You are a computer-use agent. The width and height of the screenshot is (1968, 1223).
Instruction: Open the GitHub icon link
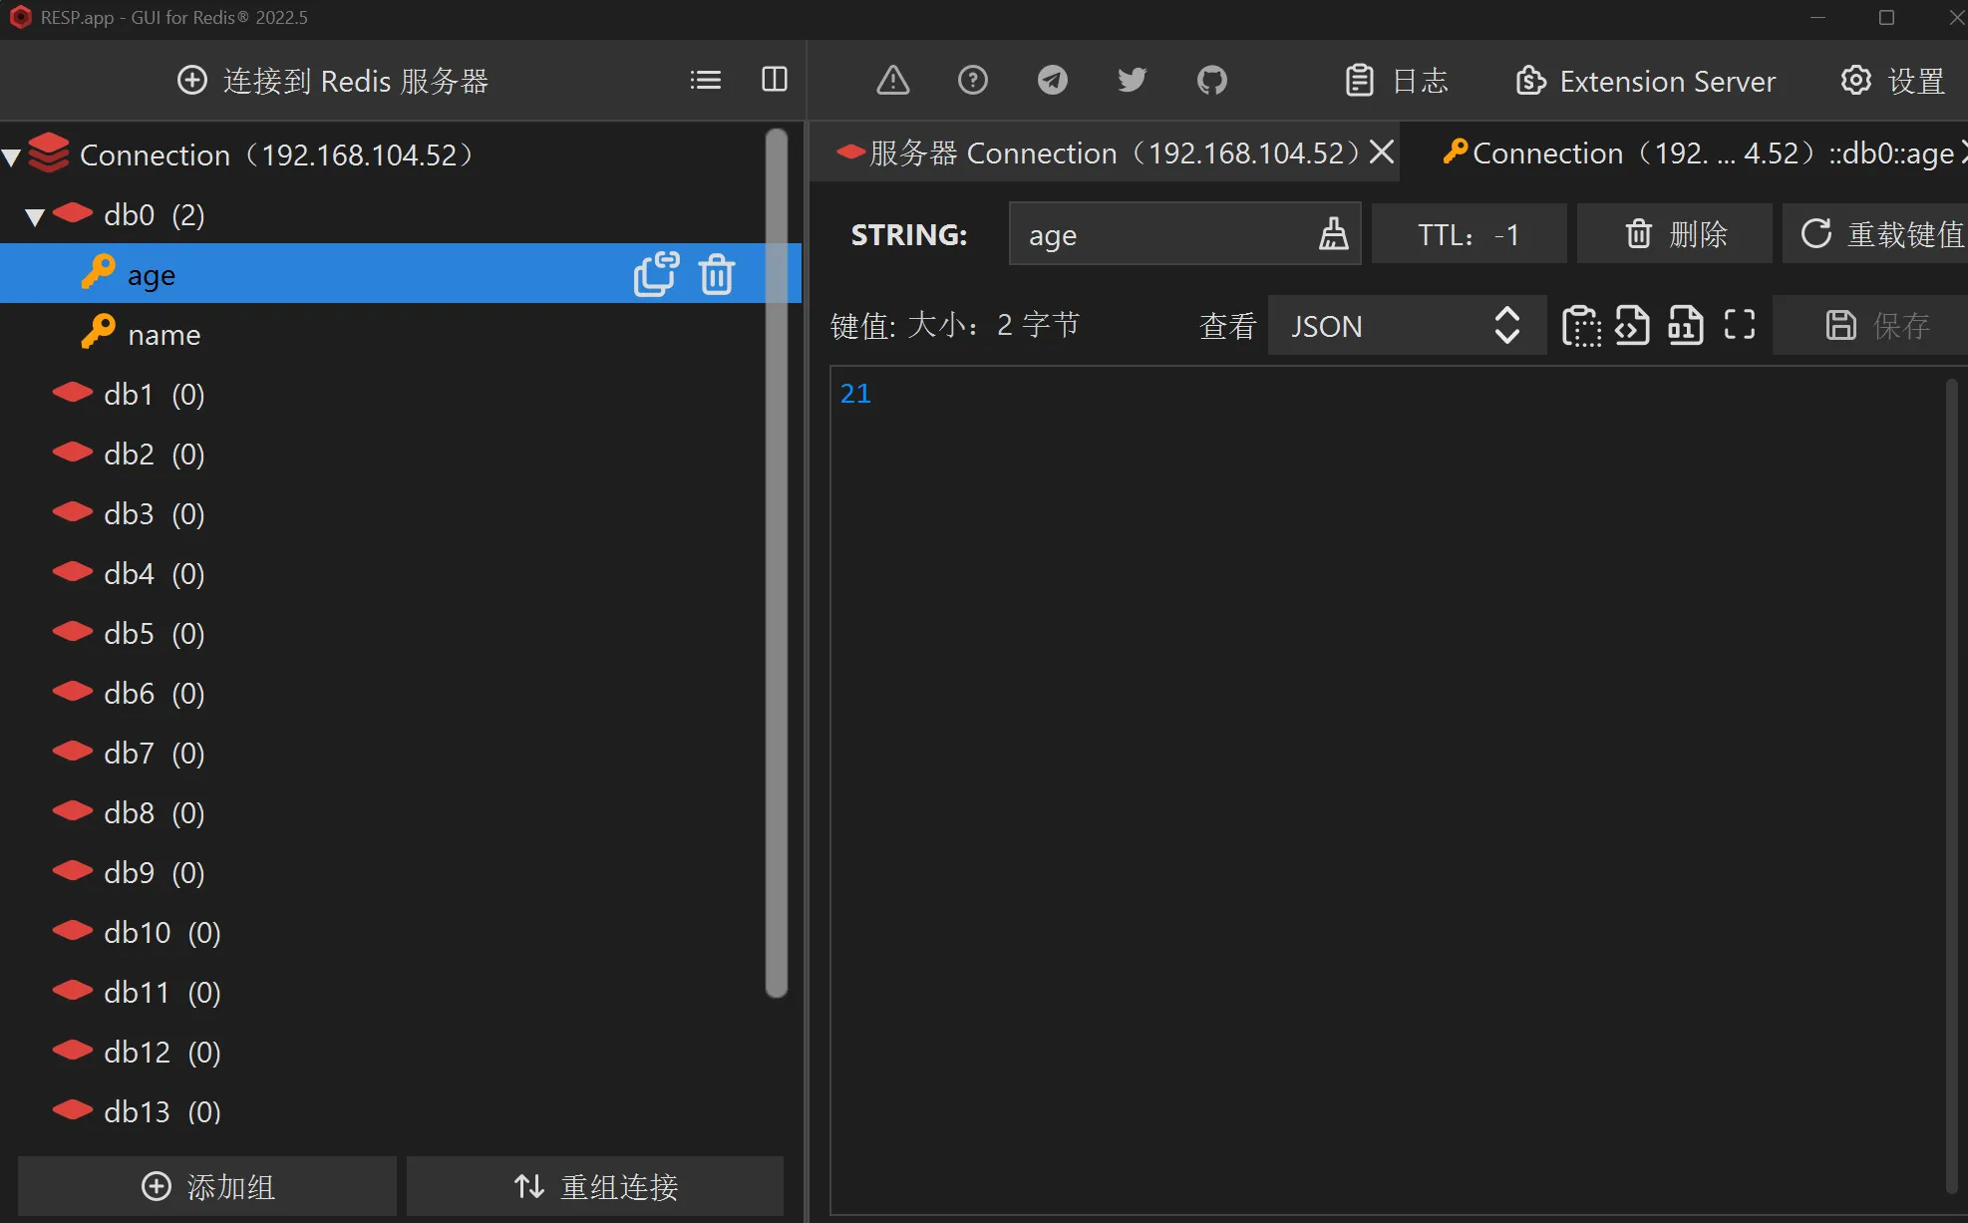(1211, 80)
